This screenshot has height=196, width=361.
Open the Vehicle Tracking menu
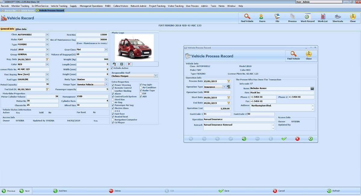pos(59,6)
